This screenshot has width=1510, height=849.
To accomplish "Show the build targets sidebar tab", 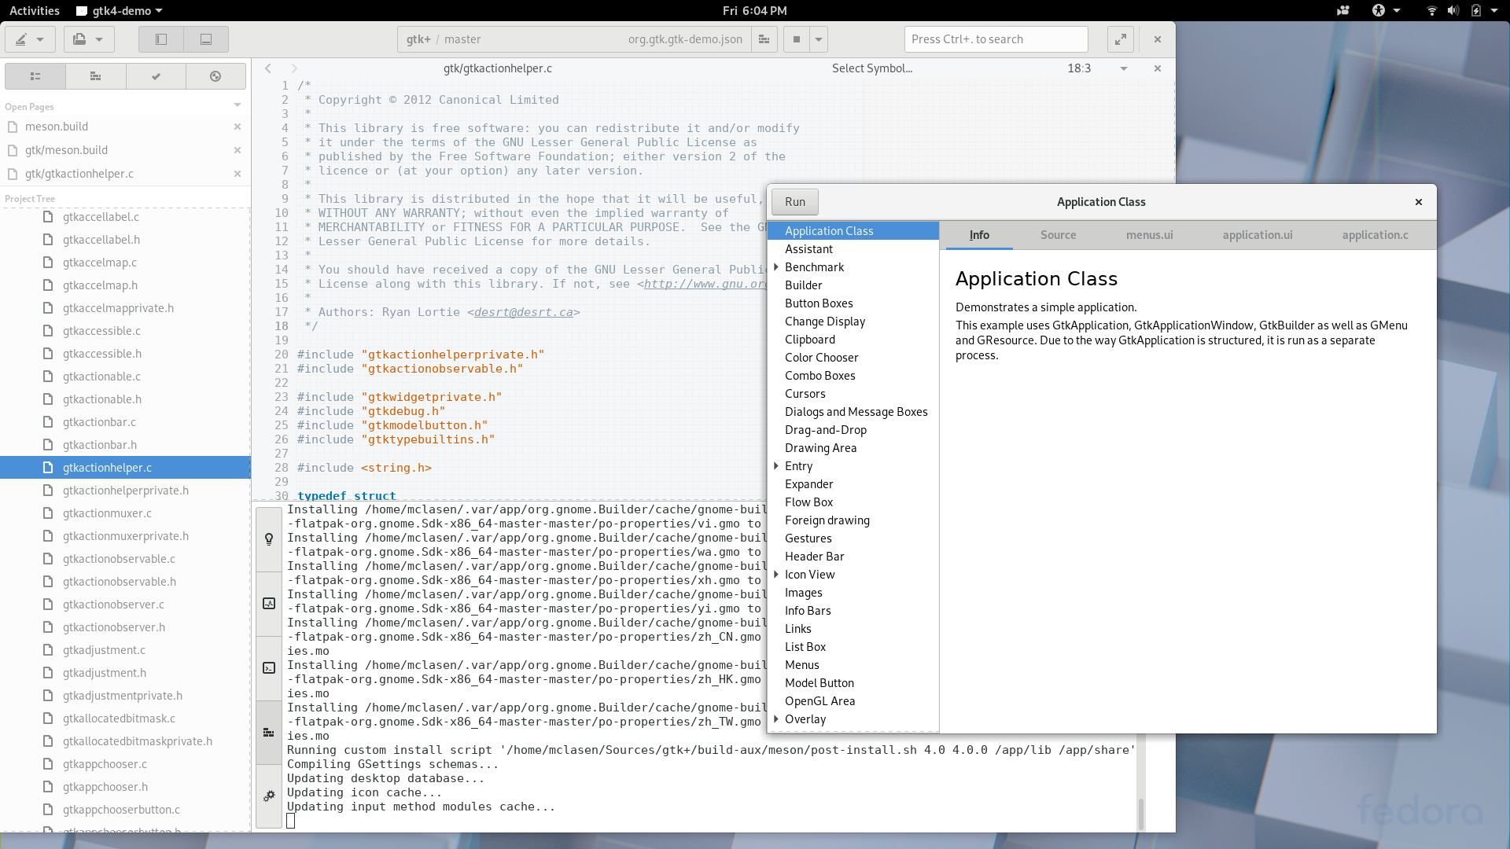I will click(96, 76).
